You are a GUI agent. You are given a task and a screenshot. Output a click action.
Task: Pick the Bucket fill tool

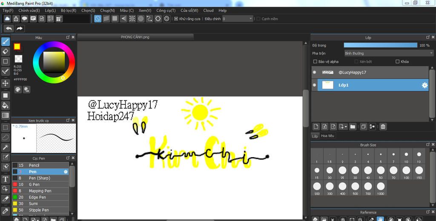tap(6, 105)
